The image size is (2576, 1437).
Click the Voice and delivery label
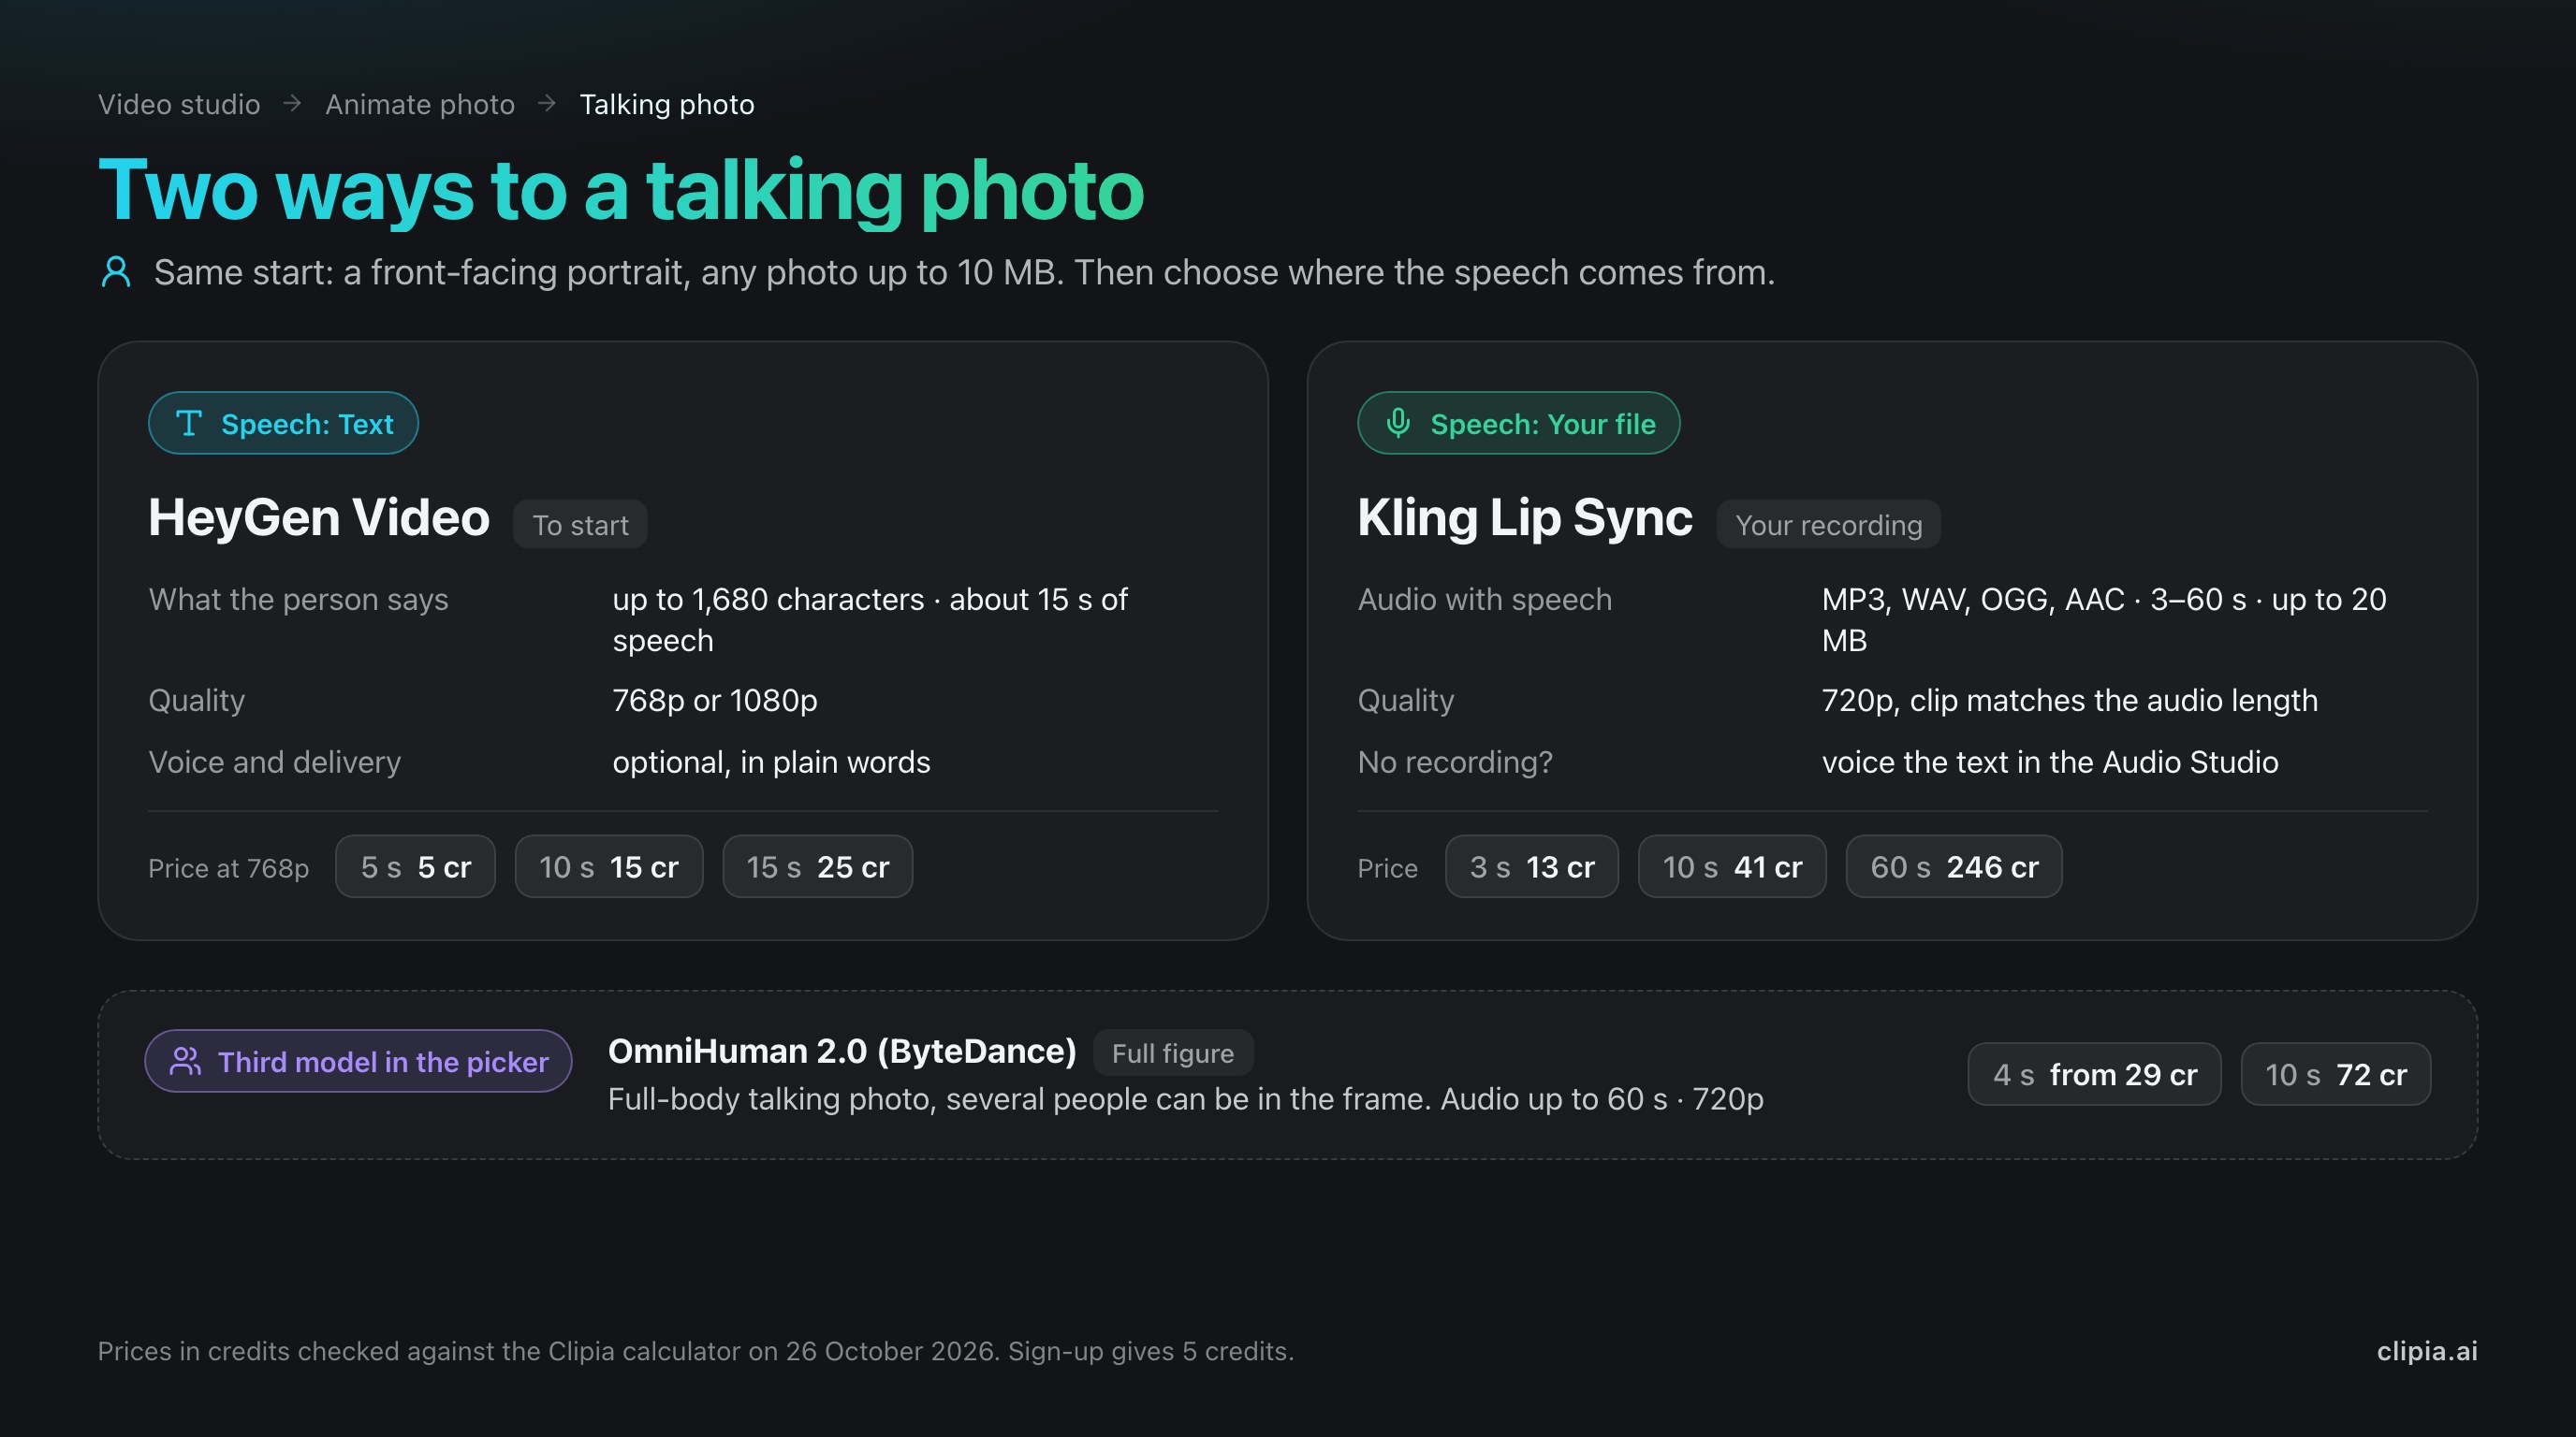click(275, 762)
